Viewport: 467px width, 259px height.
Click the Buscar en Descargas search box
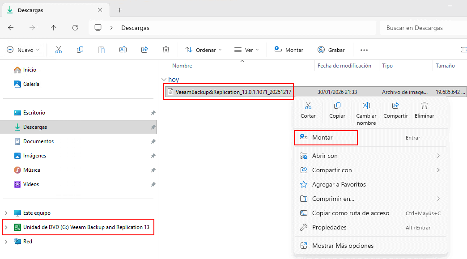pos(423,28)
